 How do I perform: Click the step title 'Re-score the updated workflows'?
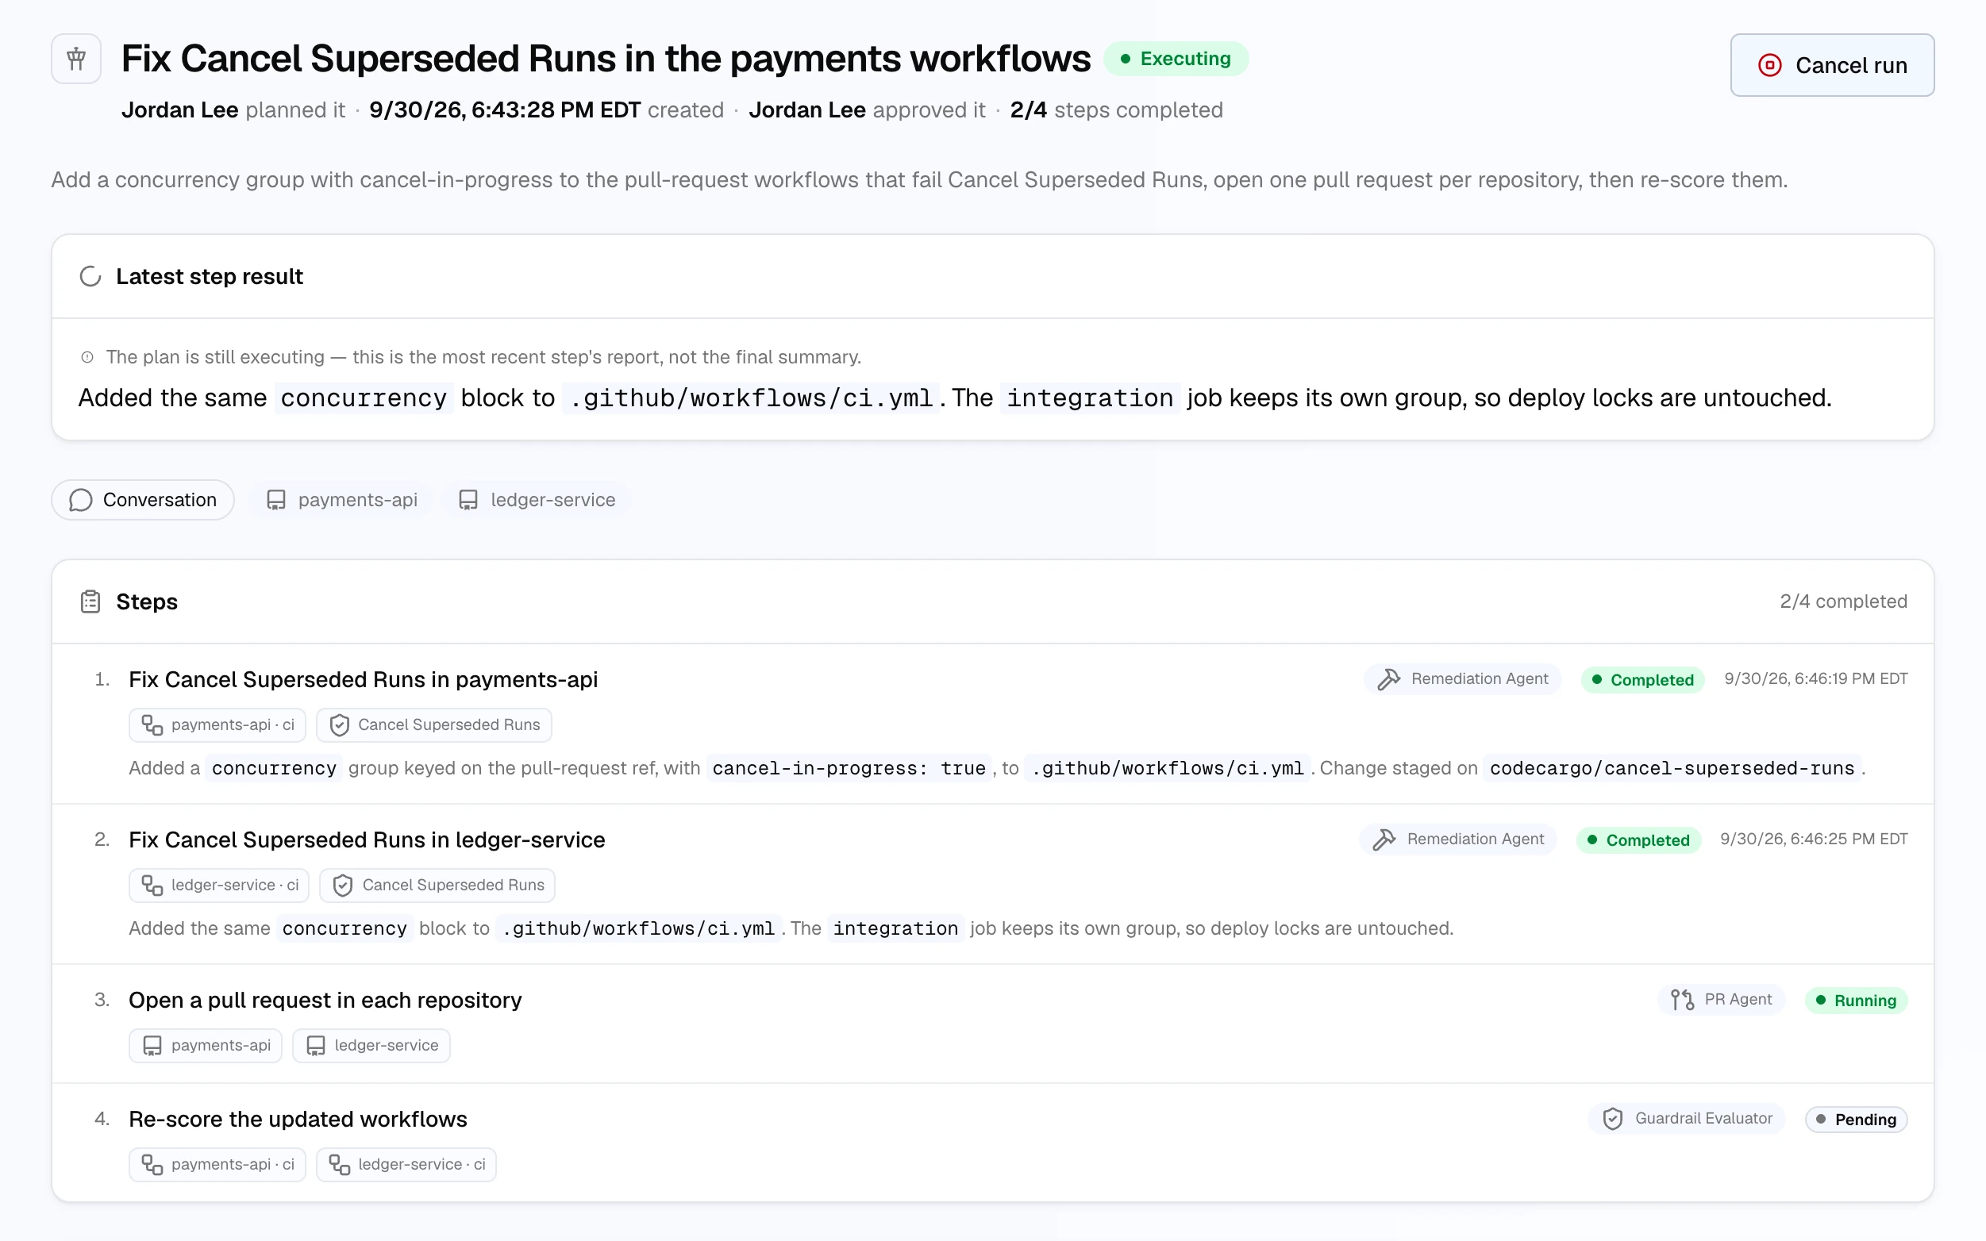click(x=298, y=1120)
